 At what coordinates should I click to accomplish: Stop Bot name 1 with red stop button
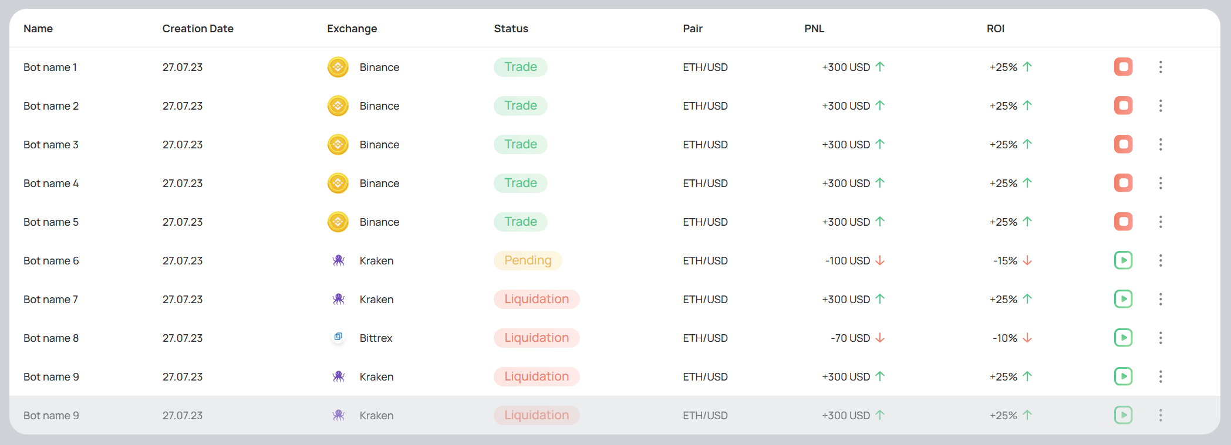pos(1123,67)
